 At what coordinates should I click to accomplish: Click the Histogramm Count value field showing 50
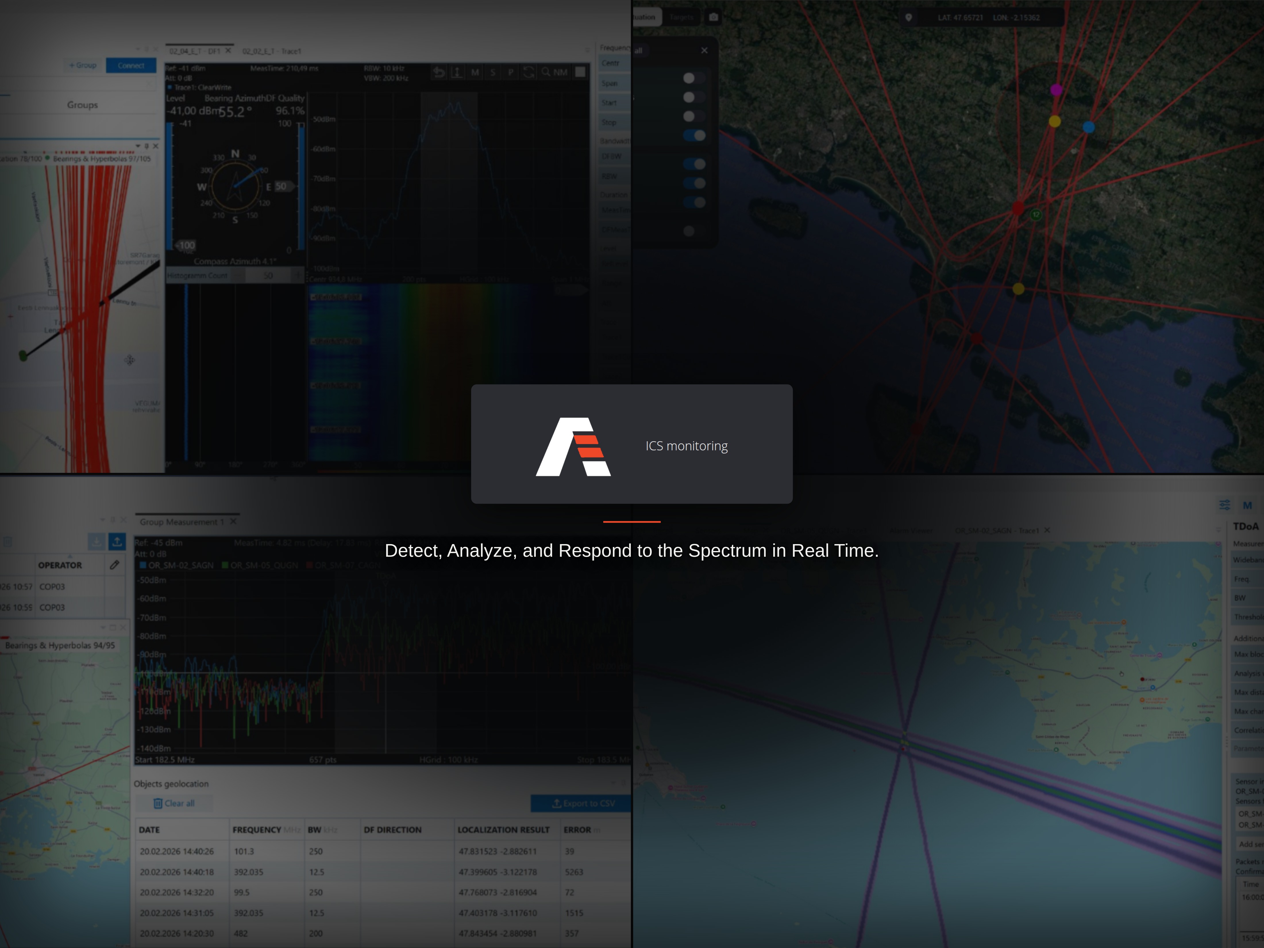click(x=269, y=275)
